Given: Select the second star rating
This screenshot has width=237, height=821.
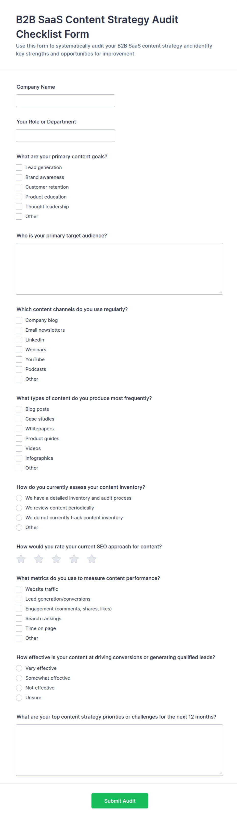Looking at the screenshot, I should click(39, 559).
